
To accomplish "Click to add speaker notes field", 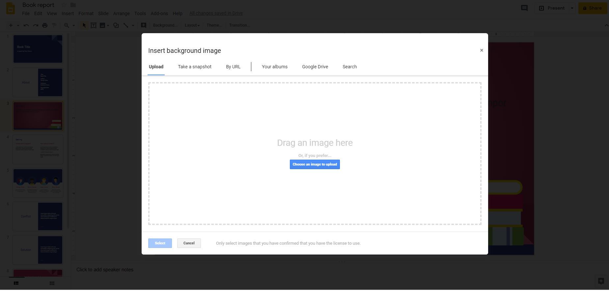I will (105, 270).
